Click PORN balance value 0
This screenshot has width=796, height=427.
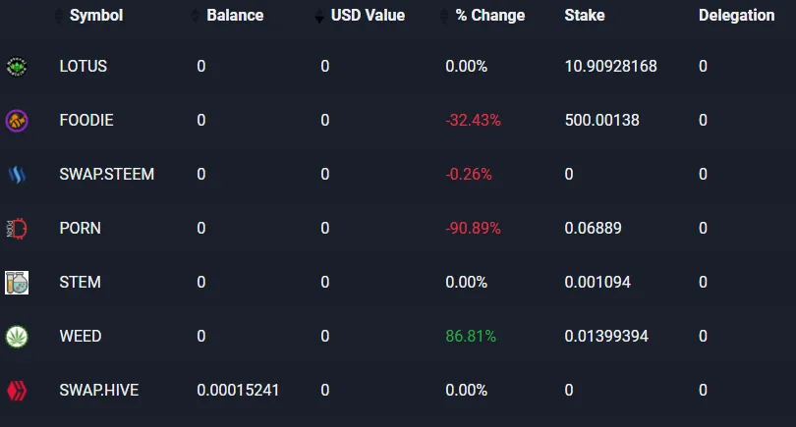201,228
